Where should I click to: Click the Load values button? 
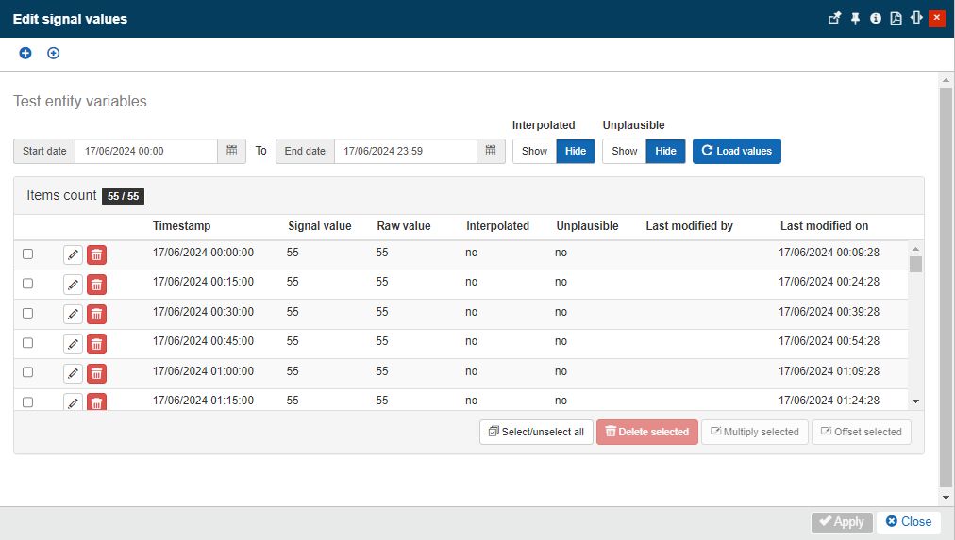tap(736, 151)
